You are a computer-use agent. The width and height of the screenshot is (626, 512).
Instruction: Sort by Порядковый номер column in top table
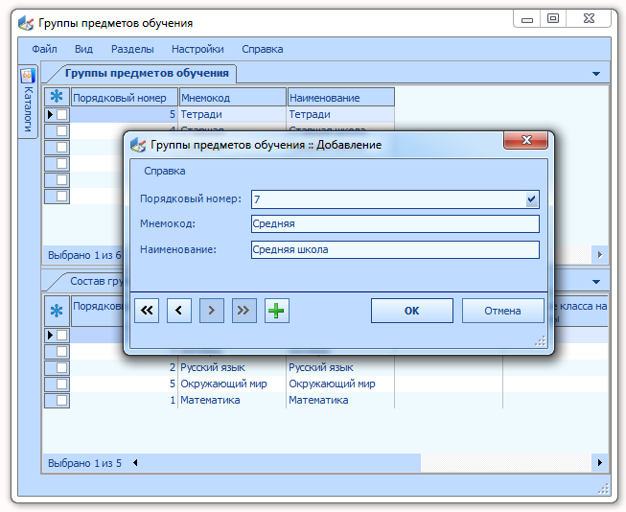pos(125,98)
